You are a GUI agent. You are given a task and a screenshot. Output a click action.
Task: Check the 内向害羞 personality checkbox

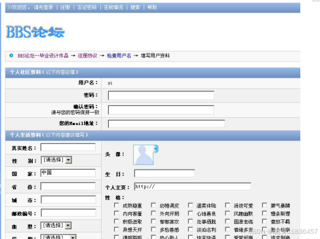click(x=117, y=213)
